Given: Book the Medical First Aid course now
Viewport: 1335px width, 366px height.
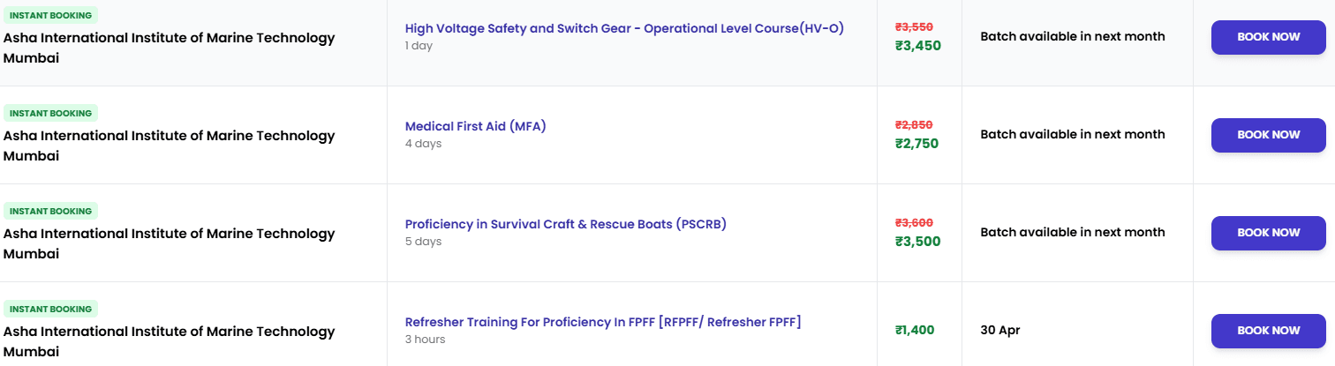Looking at the screenshot, I should [x=1268, y=135].
